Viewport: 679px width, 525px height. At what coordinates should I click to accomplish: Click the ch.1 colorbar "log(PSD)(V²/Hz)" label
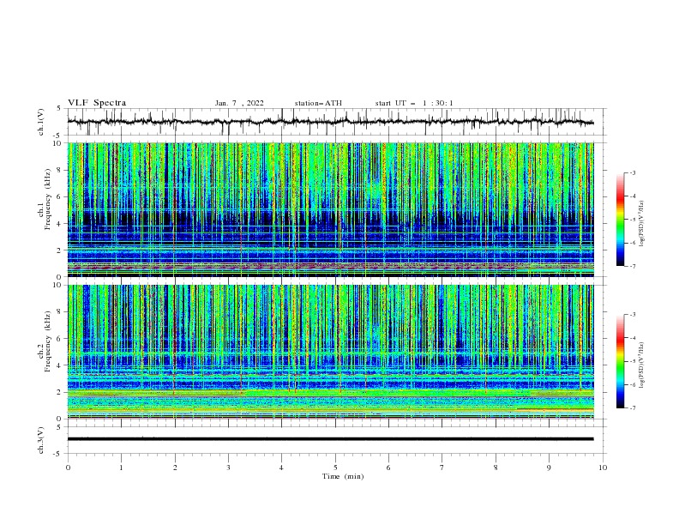tap(642, 224)
